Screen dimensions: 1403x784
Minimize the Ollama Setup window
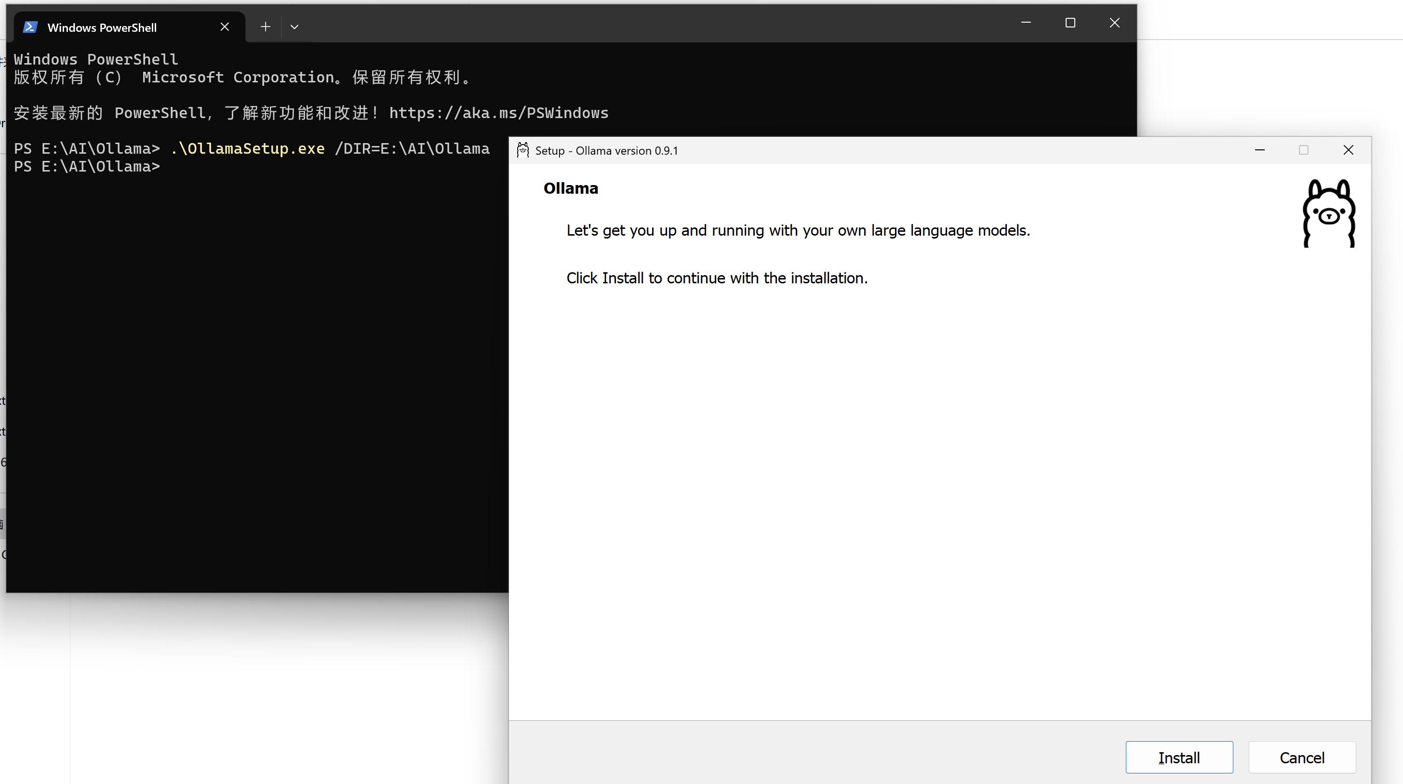[x=1259, y=150]
